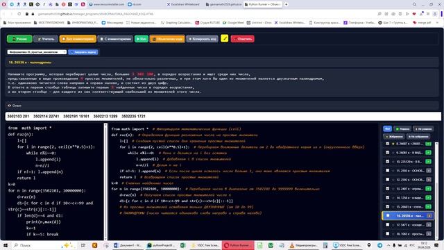Open the Word document taskbar item
The height and width of the screenshot is (250, 444).
coord(128,245)
